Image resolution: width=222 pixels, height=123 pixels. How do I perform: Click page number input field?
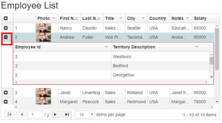[x=36, y=114]
